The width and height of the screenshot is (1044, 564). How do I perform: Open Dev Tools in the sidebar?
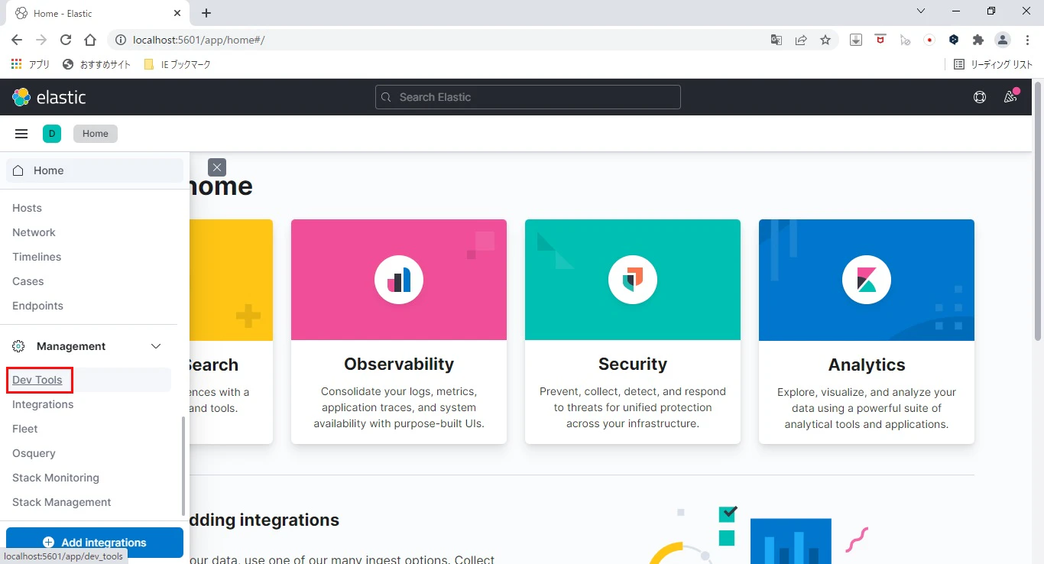click(x=37, y=380)
